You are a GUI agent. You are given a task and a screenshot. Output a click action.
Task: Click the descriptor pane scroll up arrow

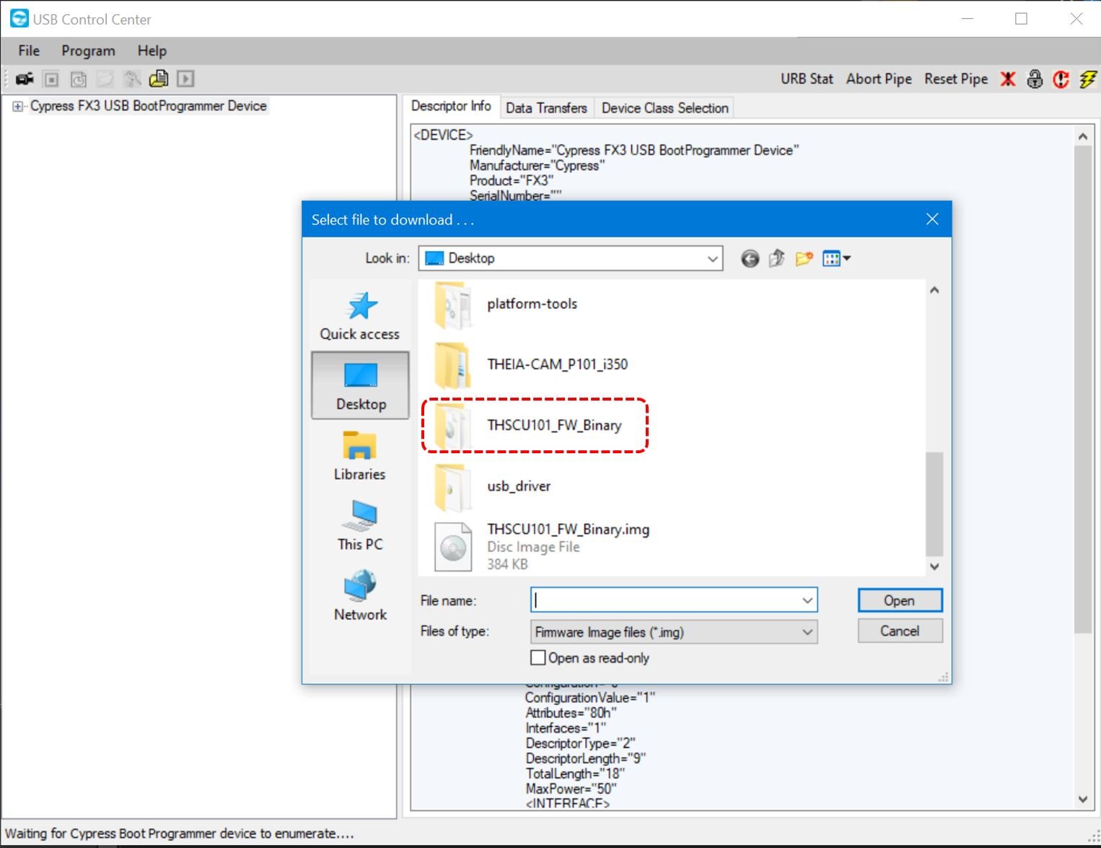[1082, 136]
